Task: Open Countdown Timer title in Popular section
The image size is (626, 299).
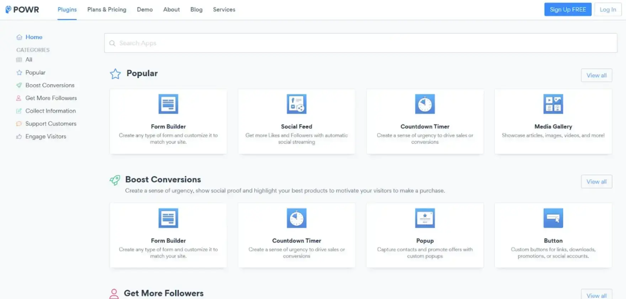Action: click(425, 126)
